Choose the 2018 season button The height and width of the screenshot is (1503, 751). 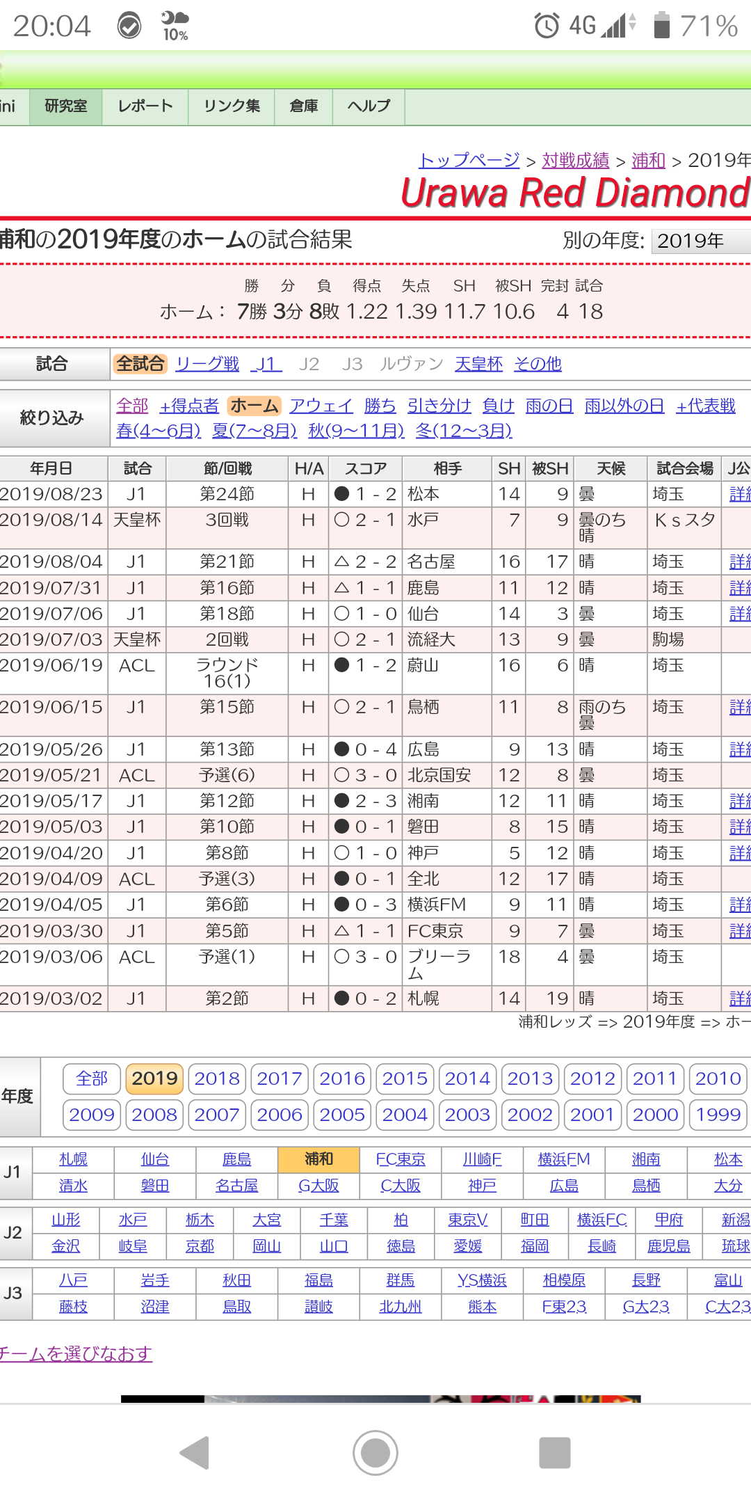point(217,1079)
